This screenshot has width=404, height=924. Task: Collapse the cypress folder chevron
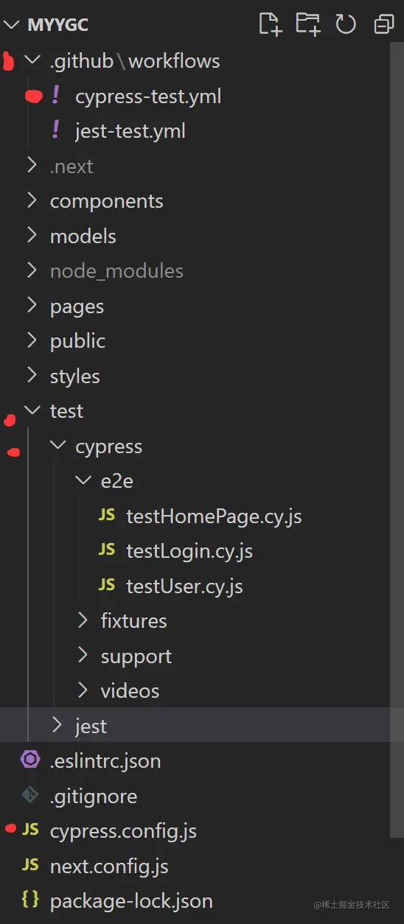[58, 445]
